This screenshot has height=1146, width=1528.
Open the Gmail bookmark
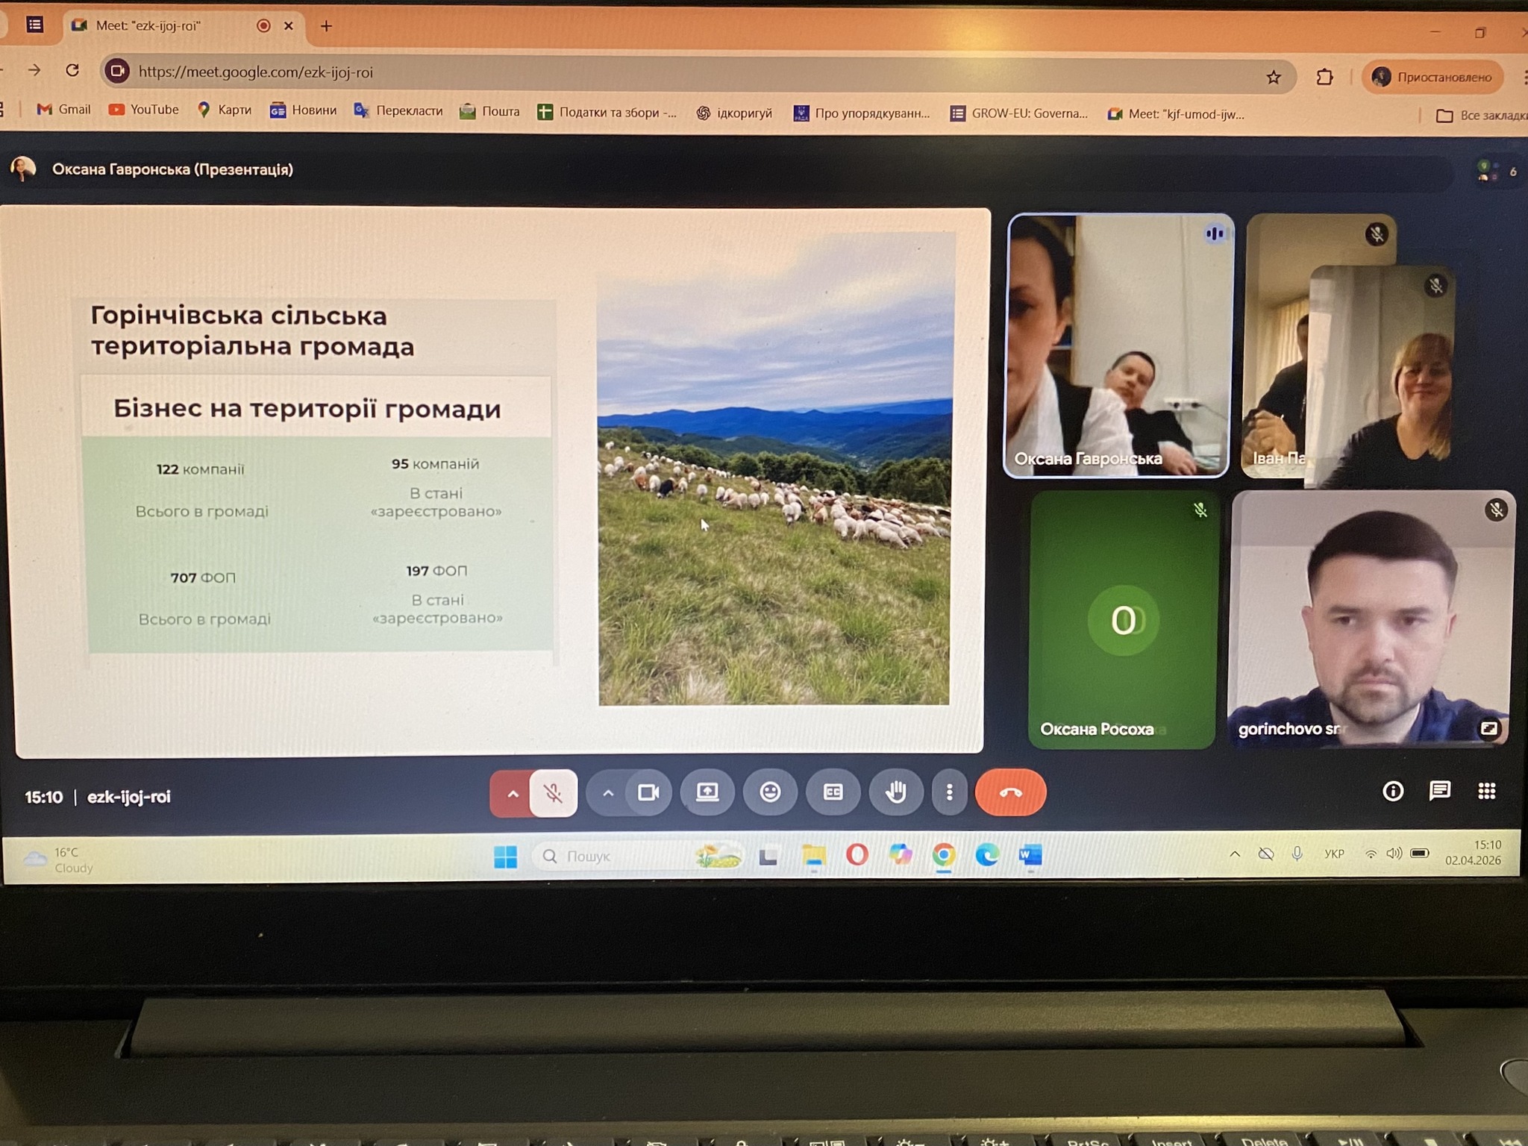64,110
